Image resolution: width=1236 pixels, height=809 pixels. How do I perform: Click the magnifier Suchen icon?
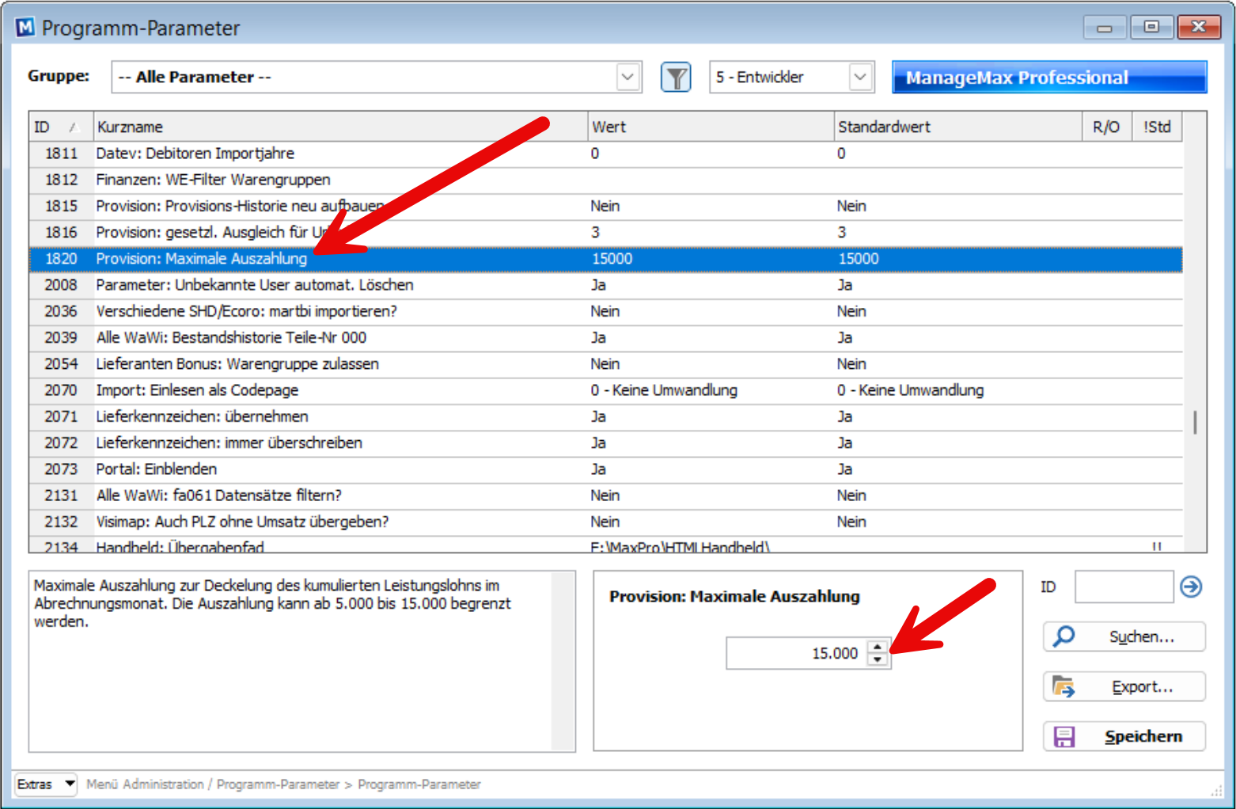1065,636
